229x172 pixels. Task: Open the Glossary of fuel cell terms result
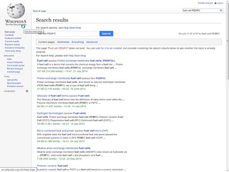tap(53, 96)
